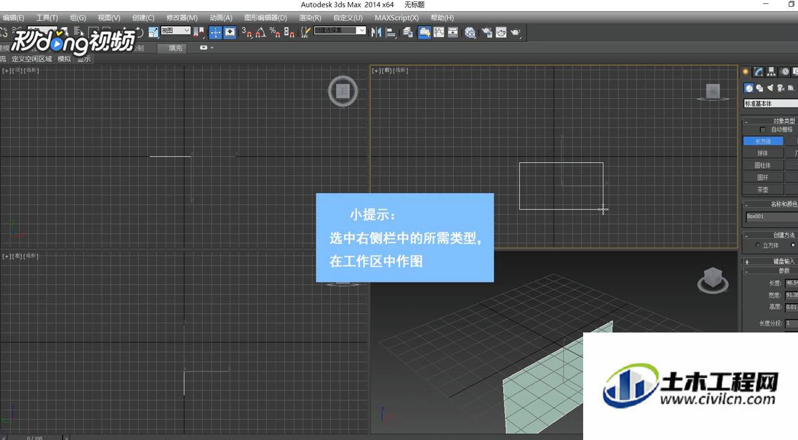Viewport: 798px width, 440px height.
Task: Open the 视图 reference coordinate dropdown
Action: 175,31
